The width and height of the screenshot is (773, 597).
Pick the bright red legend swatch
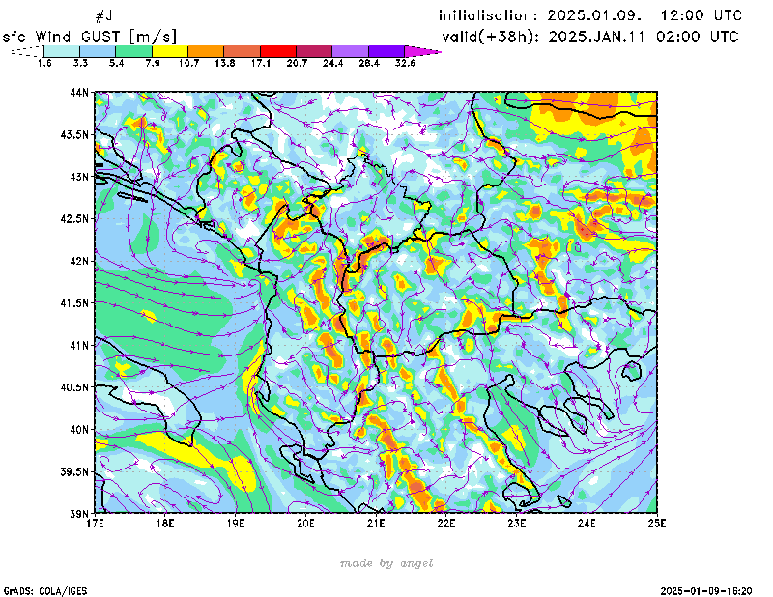(278, 51)
